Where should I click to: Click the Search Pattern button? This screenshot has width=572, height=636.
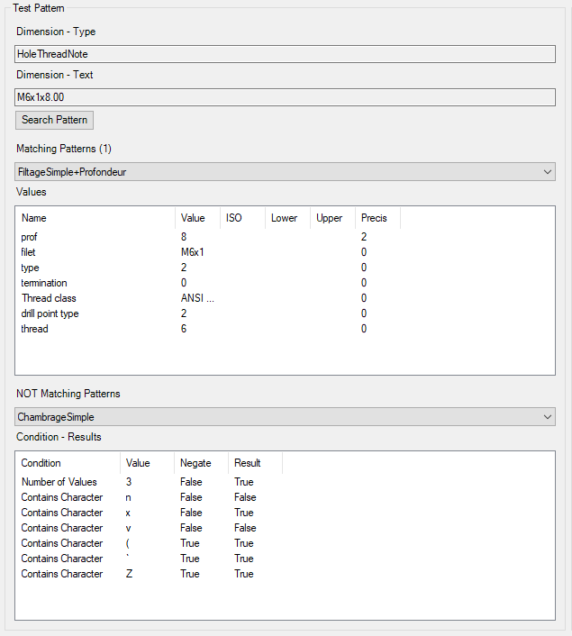(54, 120)
